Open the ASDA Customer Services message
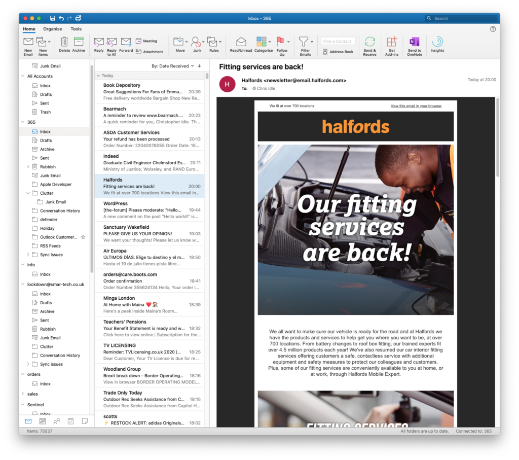519x460 pixels. click(x=150, y=139)
